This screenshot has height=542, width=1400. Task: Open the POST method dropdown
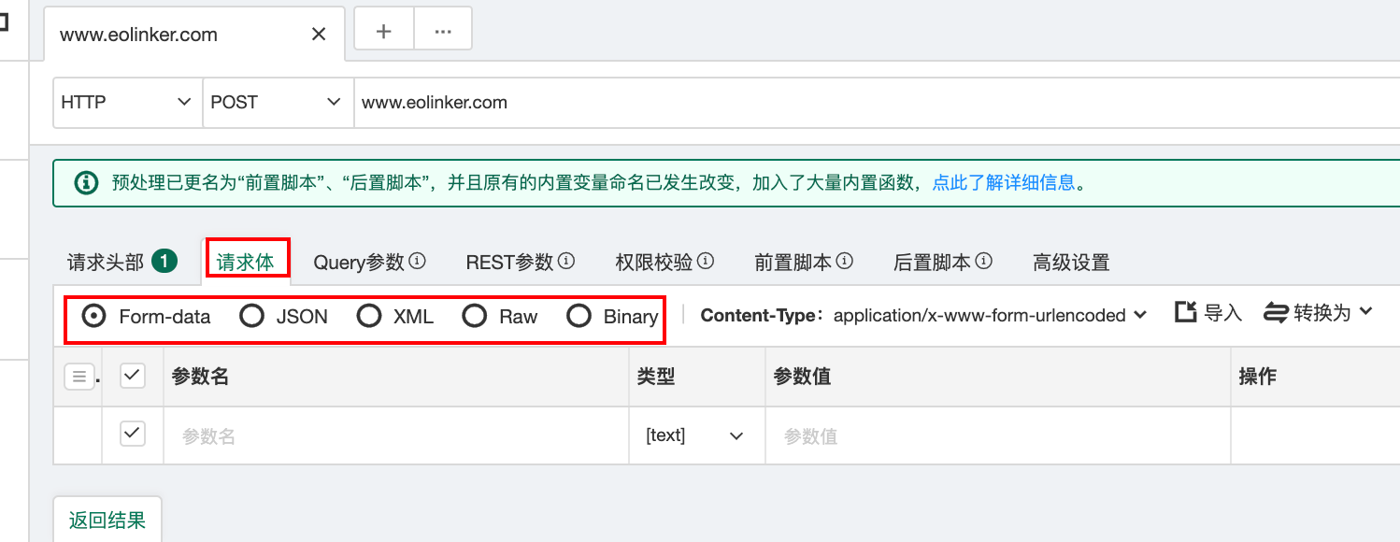click(278, 102)
